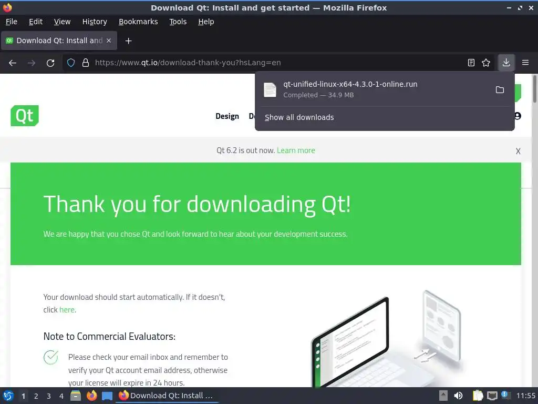Open containing folder of the downloaded file
538x404 pixels.
[500, 89]
